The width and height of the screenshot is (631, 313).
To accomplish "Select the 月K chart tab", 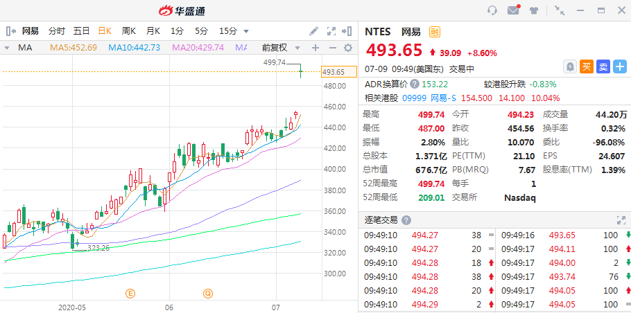I will pos(153,31).
